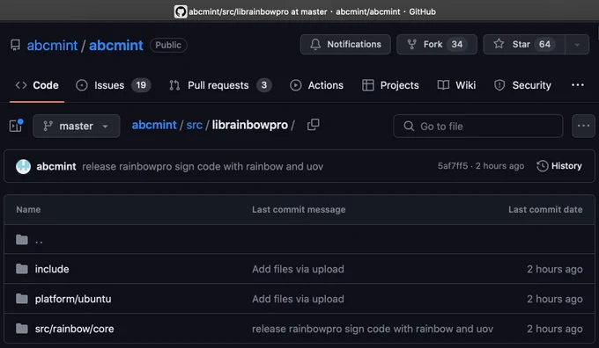
Task: Click the copy path icon
Action: 314,125
